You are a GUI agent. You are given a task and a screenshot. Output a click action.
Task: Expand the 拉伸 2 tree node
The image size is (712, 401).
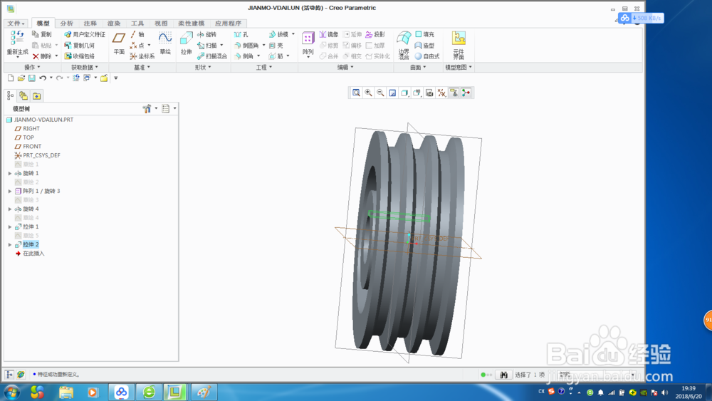click(x=10, y=245)
